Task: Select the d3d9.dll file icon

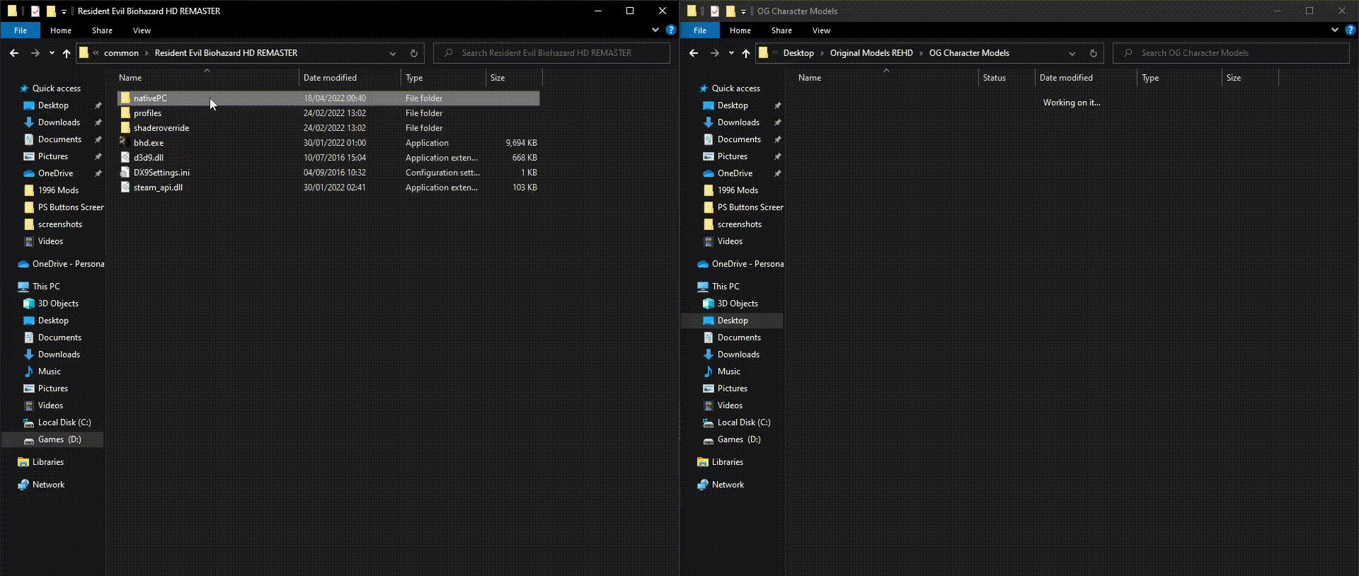Action: click(x=125, y=158)
